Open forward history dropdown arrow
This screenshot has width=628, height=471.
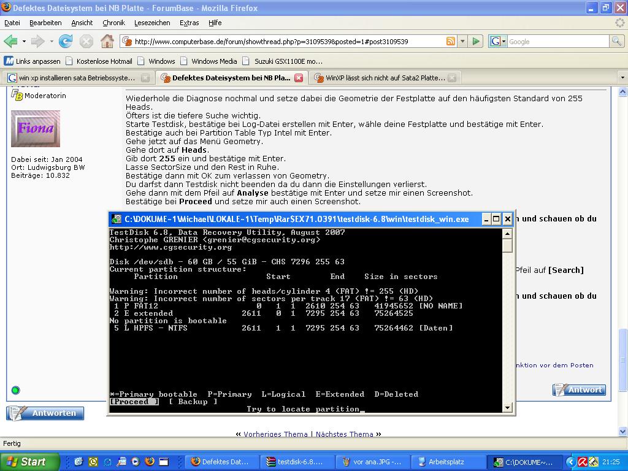52,41
